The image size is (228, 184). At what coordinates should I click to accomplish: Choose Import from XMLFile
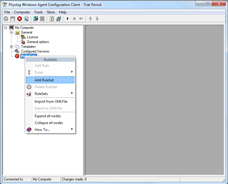click(x=50, y=101)
